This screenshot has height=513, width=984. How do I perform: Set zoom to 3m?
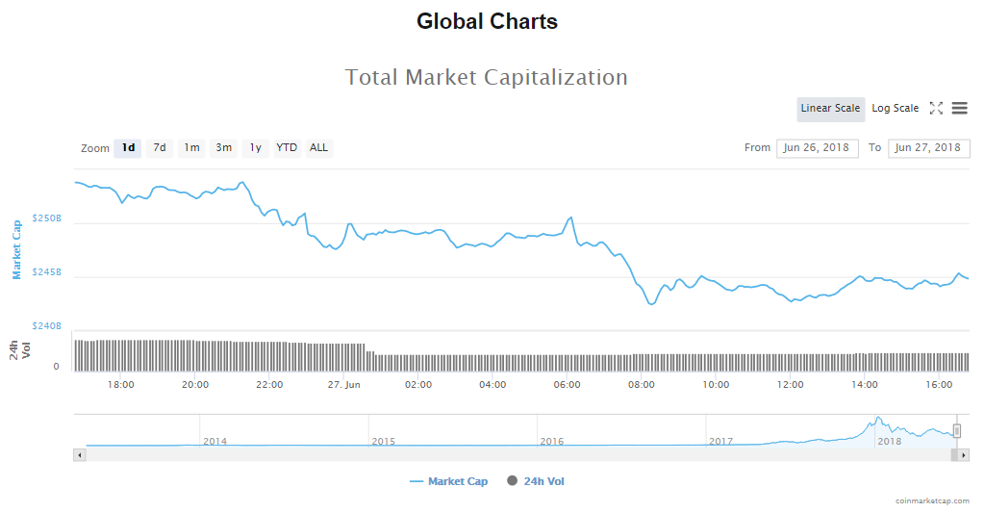tap(223, 148)
